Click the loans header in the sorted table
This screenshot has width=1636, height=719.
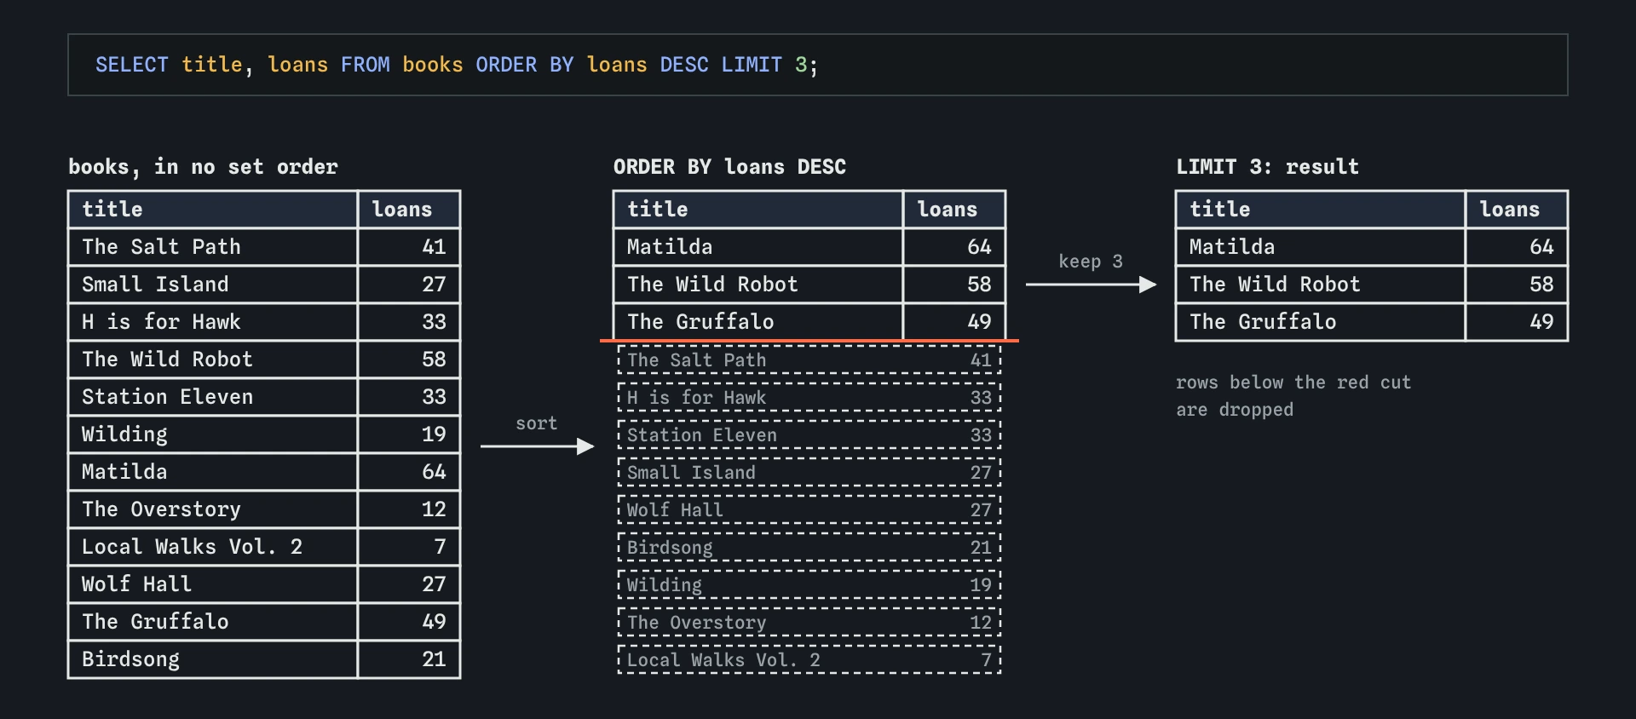(x=954, y=210)
